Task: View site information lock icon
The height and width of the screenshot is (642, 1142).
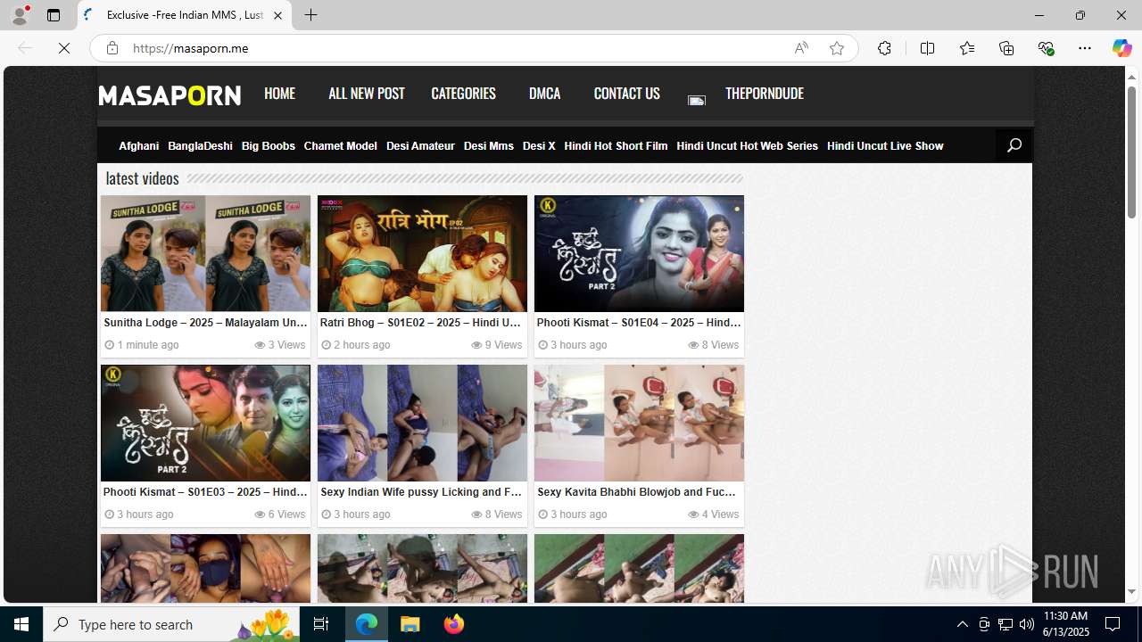Action: click(112, 48)
